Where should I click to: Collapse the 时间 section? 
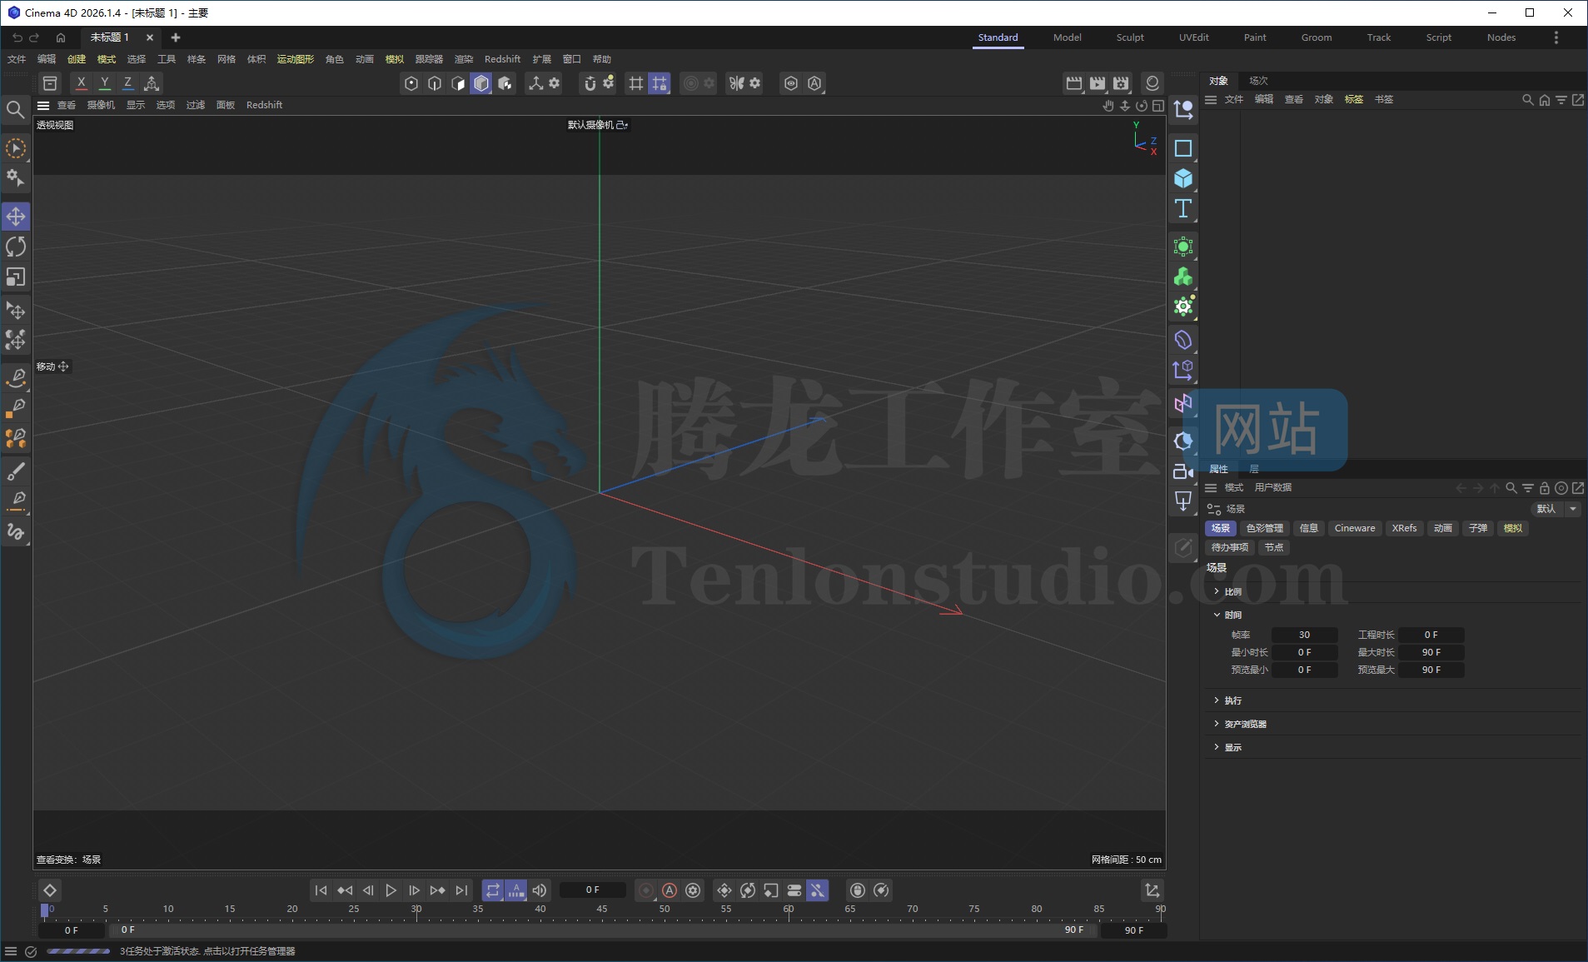(1232, 615)
